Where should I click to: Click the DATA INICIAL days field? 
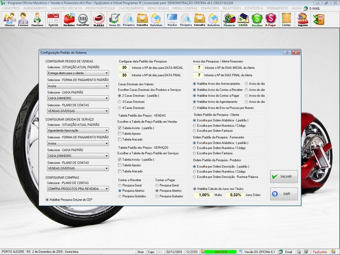(x=124, y=68)
